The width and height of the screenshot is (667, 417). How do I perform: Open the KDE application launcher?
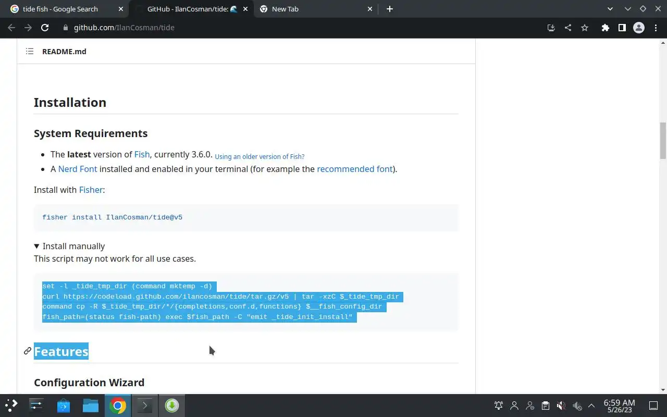pyautogui.click(x=11, y=406)
